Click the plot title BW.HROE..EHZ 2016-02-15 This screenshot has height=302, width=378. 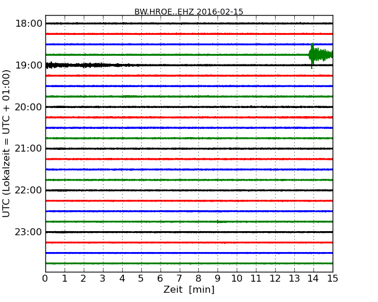[189, 12]
